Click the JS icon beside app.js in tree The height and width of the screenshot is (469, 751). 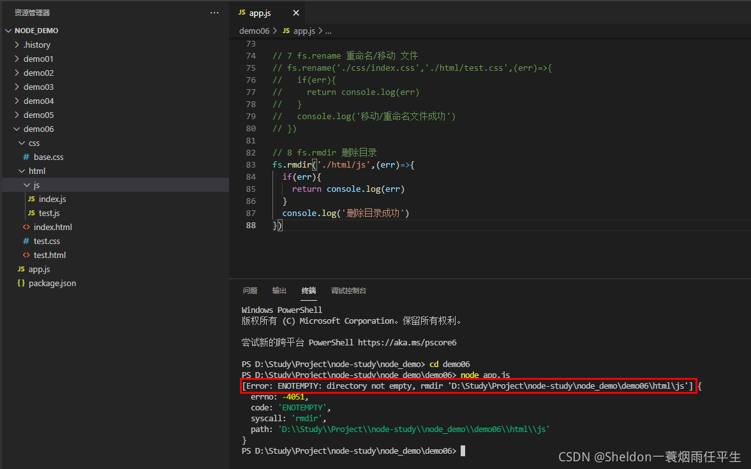coord(21,269)
